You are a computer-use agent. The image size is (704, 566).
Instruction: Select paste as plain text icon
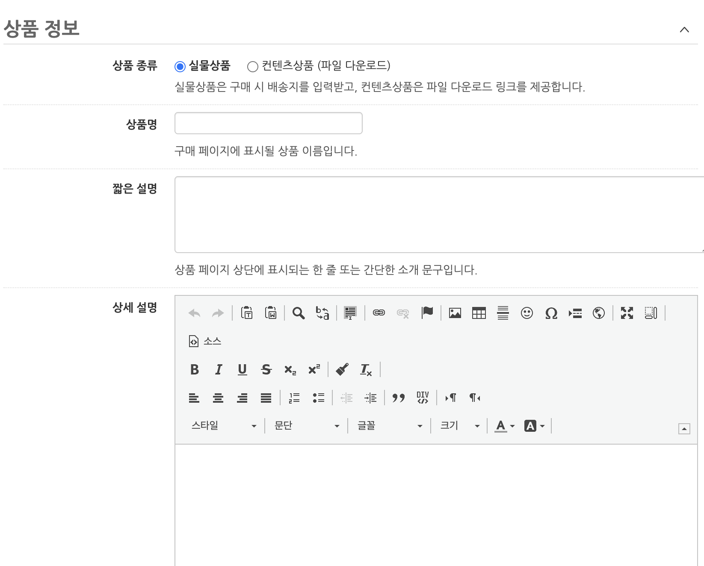pyautogui.click(x=247, y=313)
